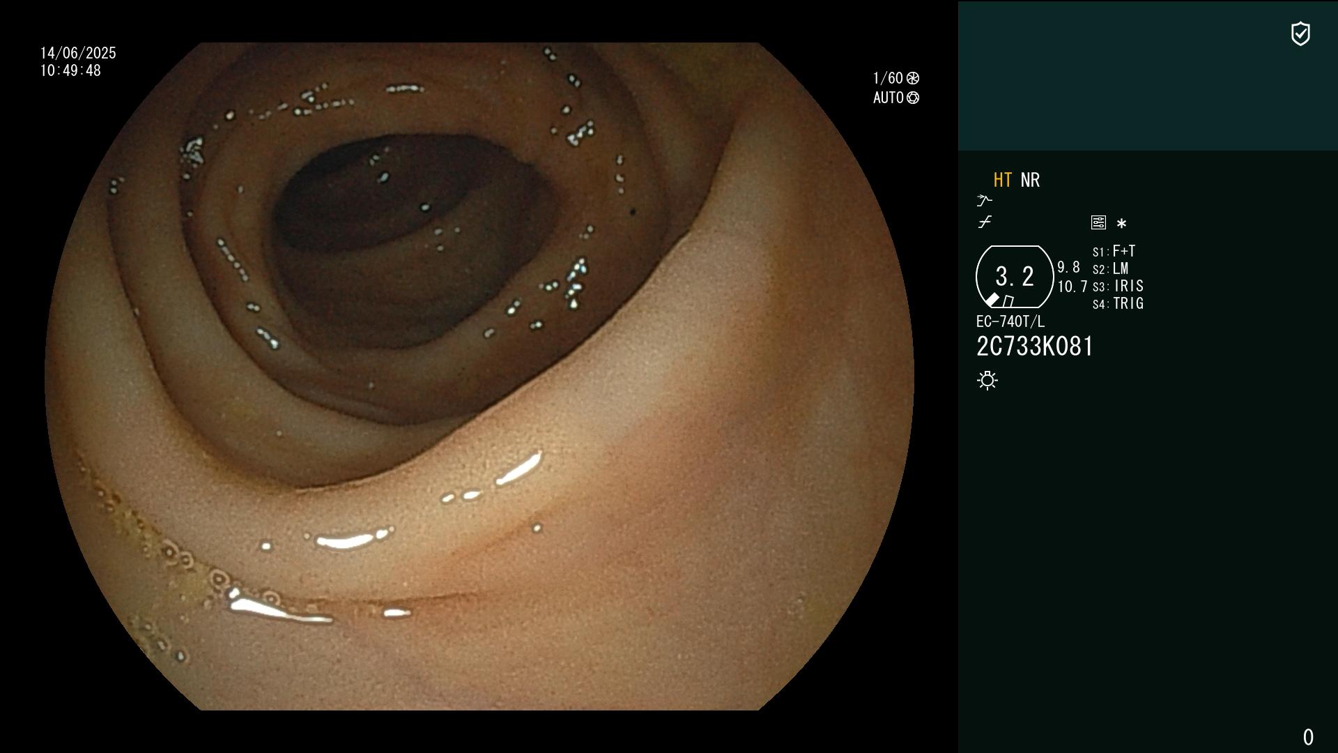Select the S4: TRIG switch assignment
This screenshot has width=1338, height=753.
tap(1118, 303)
